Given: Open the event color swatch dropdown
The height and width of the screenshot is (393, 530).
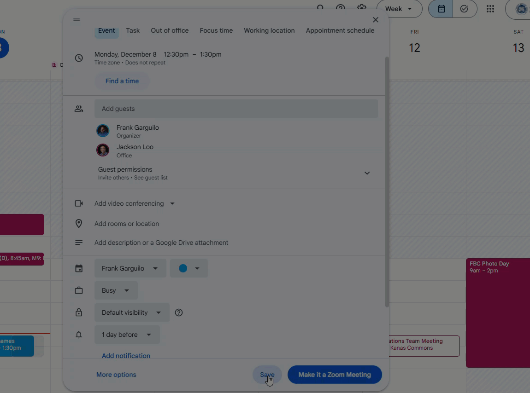Looking at the screenshot, I should click(x=188, y=268).
